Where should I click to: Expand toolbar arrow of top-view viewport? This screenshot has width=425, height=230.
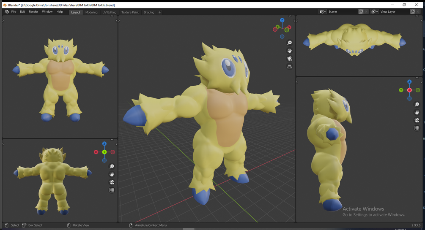click(x=297, y=21)
